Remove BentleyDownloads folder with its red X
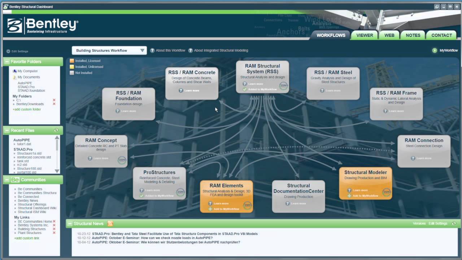462x260 pixels. [x=54, y=104]
